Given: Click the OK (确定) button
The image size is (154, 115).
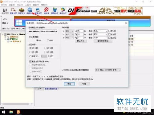Looking at the screenshot, I should pos(69,84).
